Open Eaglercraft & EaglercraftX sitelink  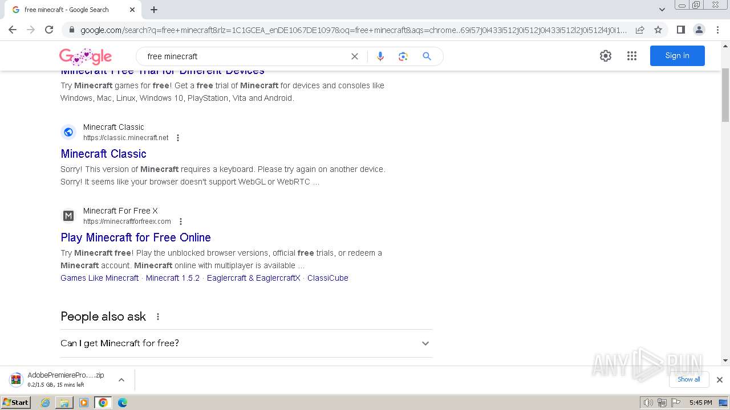pyautogui.click(x=253, y=278)
